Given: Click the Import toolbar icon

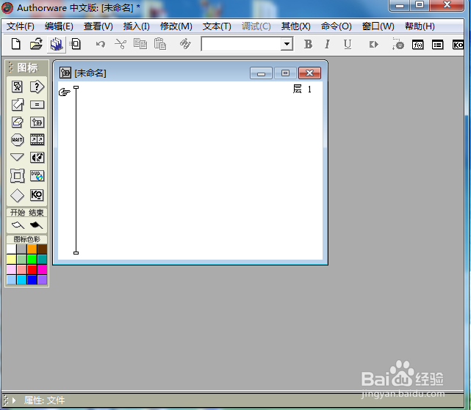Looking at the screenshot, I should coord(76,45).
